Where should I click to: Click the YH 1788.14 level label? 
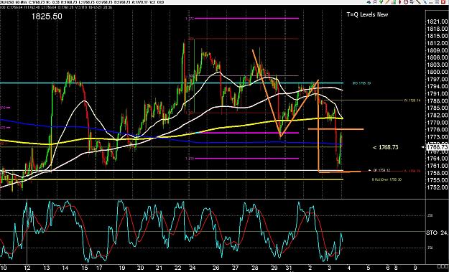point(412,100)
